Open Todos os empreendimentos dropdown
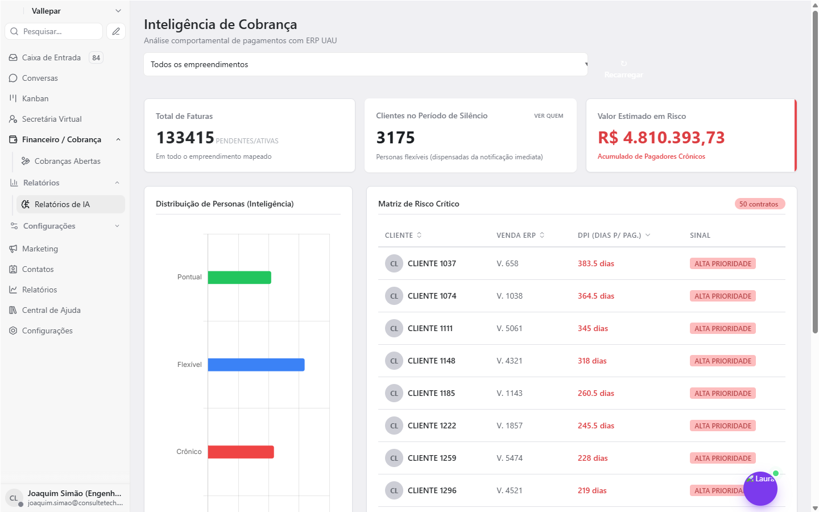Screen dimensions: 819x512 (366, 64)
